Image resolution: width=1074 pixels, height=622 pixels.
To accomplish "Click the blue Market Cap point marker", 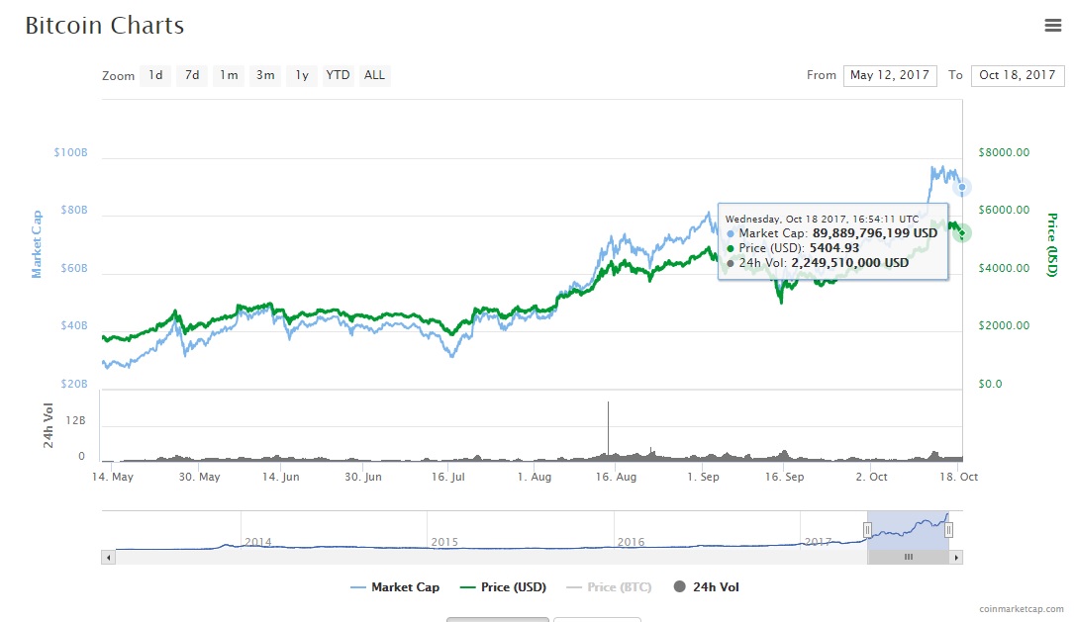I will click(x=962, y=187).
